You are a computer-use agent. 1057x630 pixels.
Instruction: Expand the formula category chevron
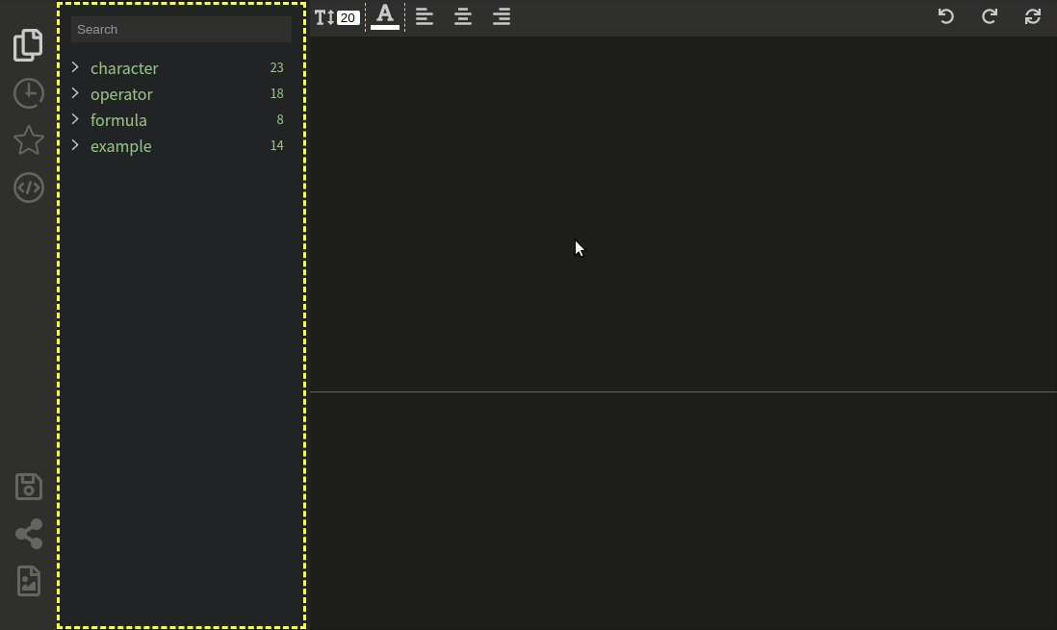75,119
